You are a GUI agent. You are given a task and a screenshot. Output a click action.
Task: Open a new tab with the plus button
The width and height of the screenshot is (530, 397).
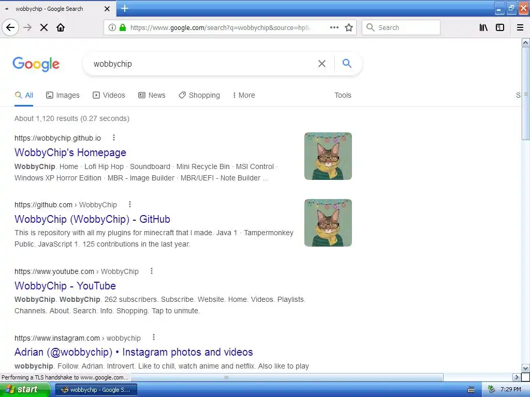125,8
